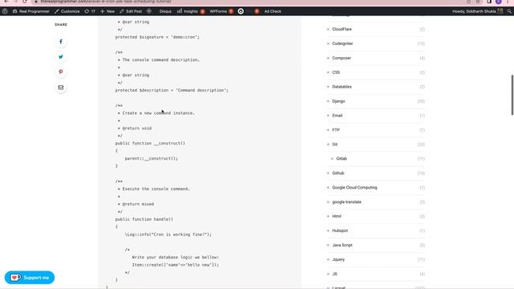
Task: Click 'public function __construct()' code line
Action: click(150, 143)
